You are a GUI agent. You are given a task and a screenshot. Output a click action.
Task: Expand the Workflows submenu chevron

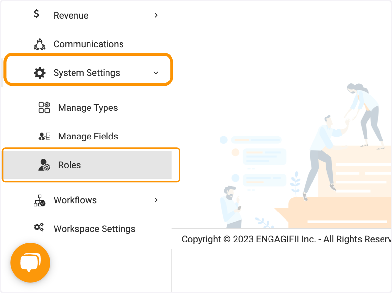click(x=156, y=200)
